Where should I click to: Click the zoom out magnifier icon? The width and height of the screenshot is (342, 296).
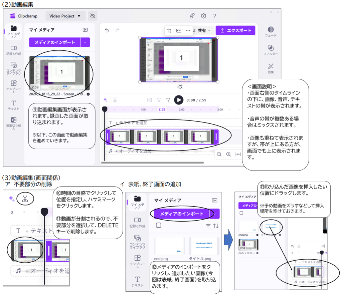point(219,154)
